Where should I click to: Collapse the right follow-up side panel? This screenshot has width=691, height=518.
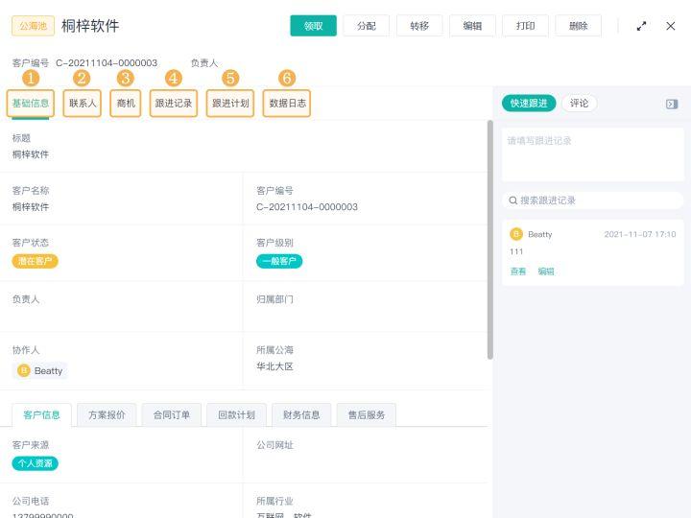coord(672,104)
